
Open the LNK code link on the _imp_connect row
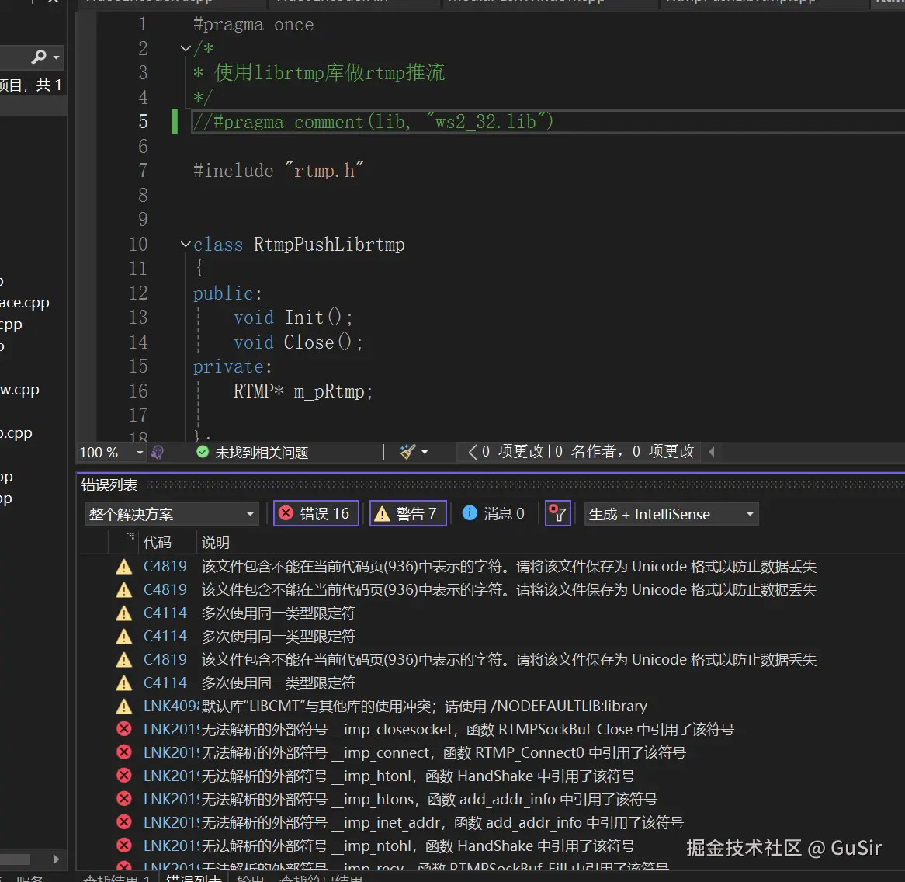170,752
